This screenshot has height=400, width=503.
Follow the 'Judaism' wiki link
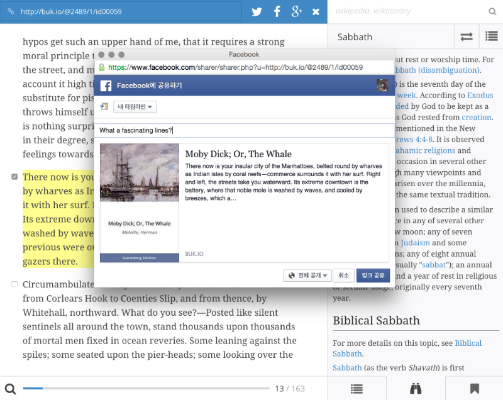click(415, 243)
